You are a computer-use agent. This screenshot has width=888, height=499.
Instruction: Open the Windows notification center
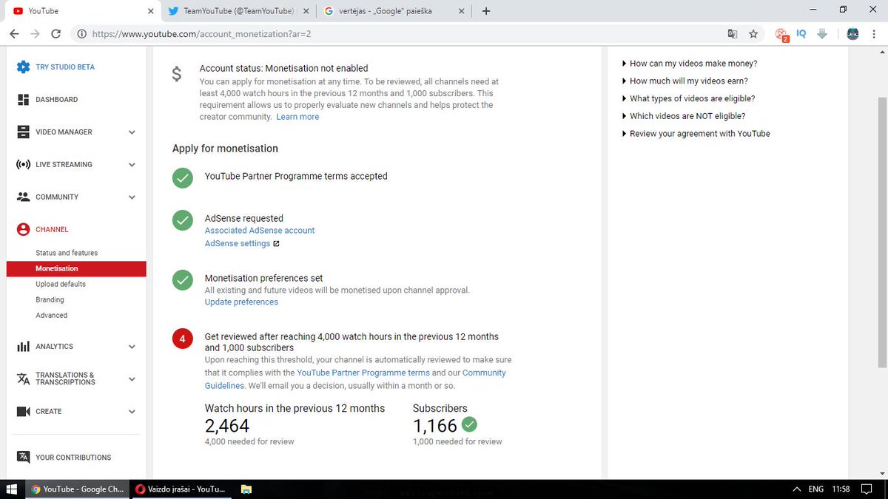tap(867, 489)
